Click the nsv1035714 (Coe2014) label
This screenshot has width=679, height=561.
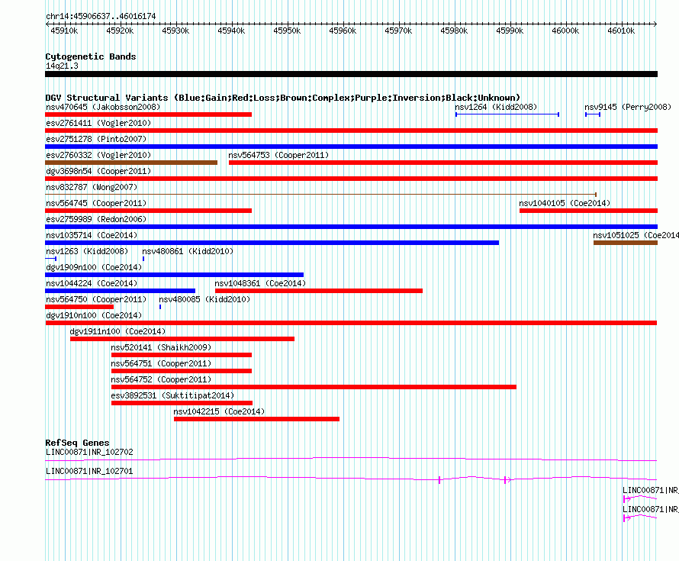point(92,235)
